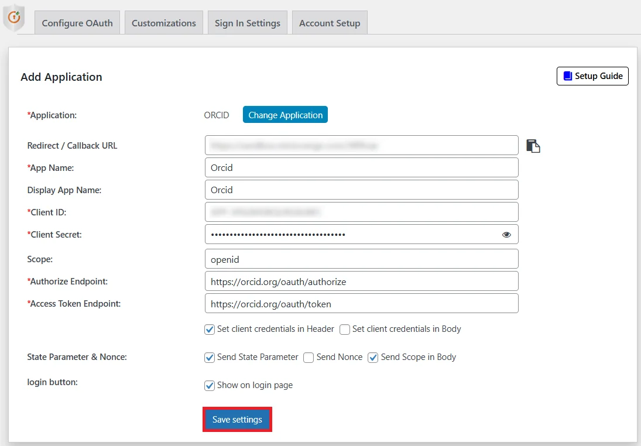This screenshot has height=446, width=641.
Task: Toggle Show on login page
Action: [209, 385]
